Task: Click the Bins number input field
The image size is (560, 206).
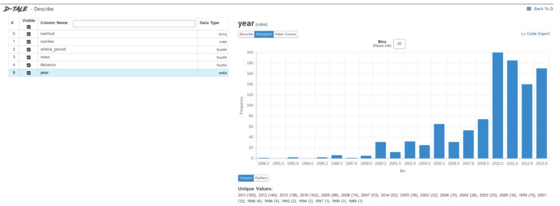Action: [399, 44]
